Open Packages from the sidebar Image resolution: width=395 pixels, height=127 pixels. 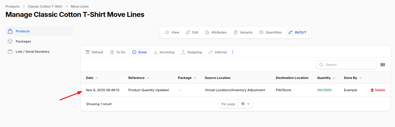point(23,41)
